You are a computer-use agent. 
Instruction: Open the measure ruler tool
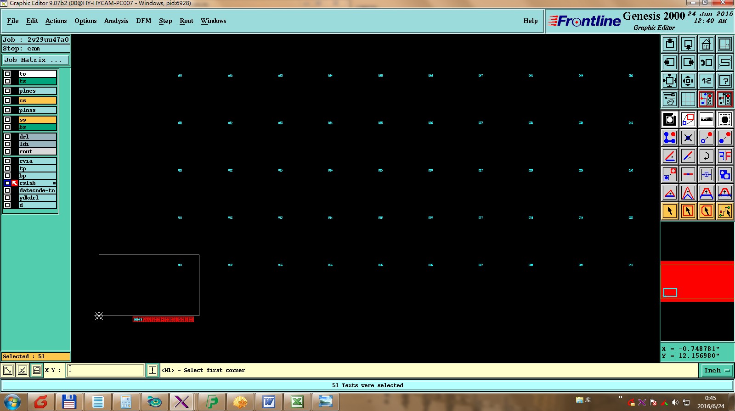pyautogui.click(x=706, y=119)
